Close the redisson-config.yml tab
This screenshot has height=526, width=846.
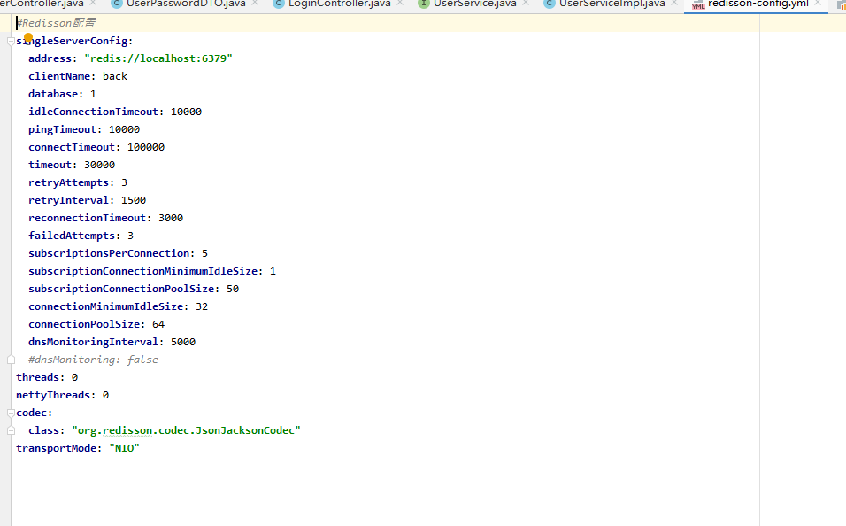818,4
